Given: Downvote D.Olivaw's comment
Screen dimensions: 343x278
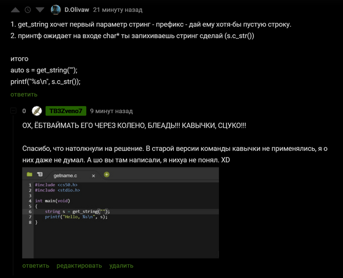Looking at the screenshot, I should point(40,10).
